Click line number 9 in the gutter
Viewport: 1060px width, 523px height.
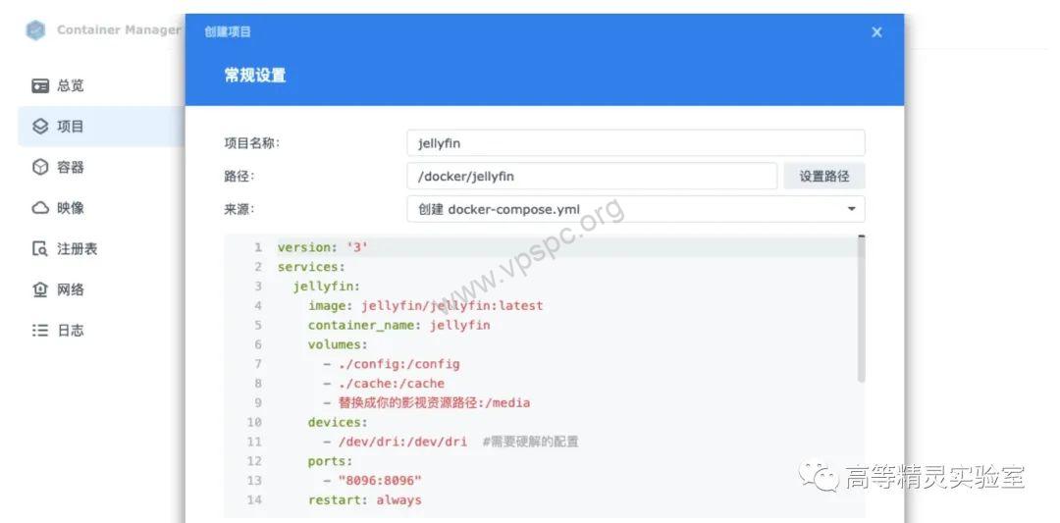257,402
